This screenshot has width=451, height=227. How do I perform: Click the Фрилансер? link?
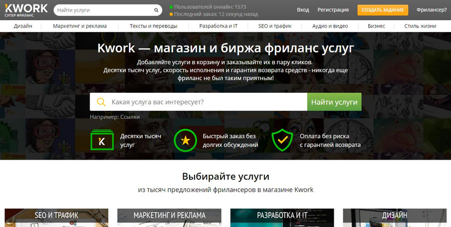click(x=431, y=10)
